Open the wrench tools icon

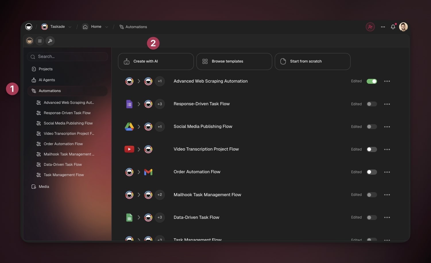[50, 41]
